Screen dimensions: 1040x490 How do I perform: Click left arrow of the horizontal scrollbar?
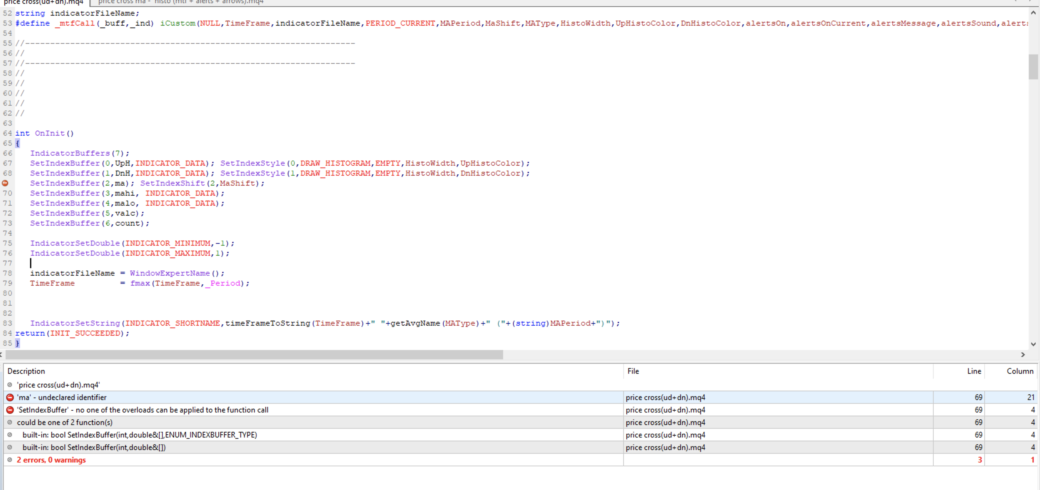[2, 354]
